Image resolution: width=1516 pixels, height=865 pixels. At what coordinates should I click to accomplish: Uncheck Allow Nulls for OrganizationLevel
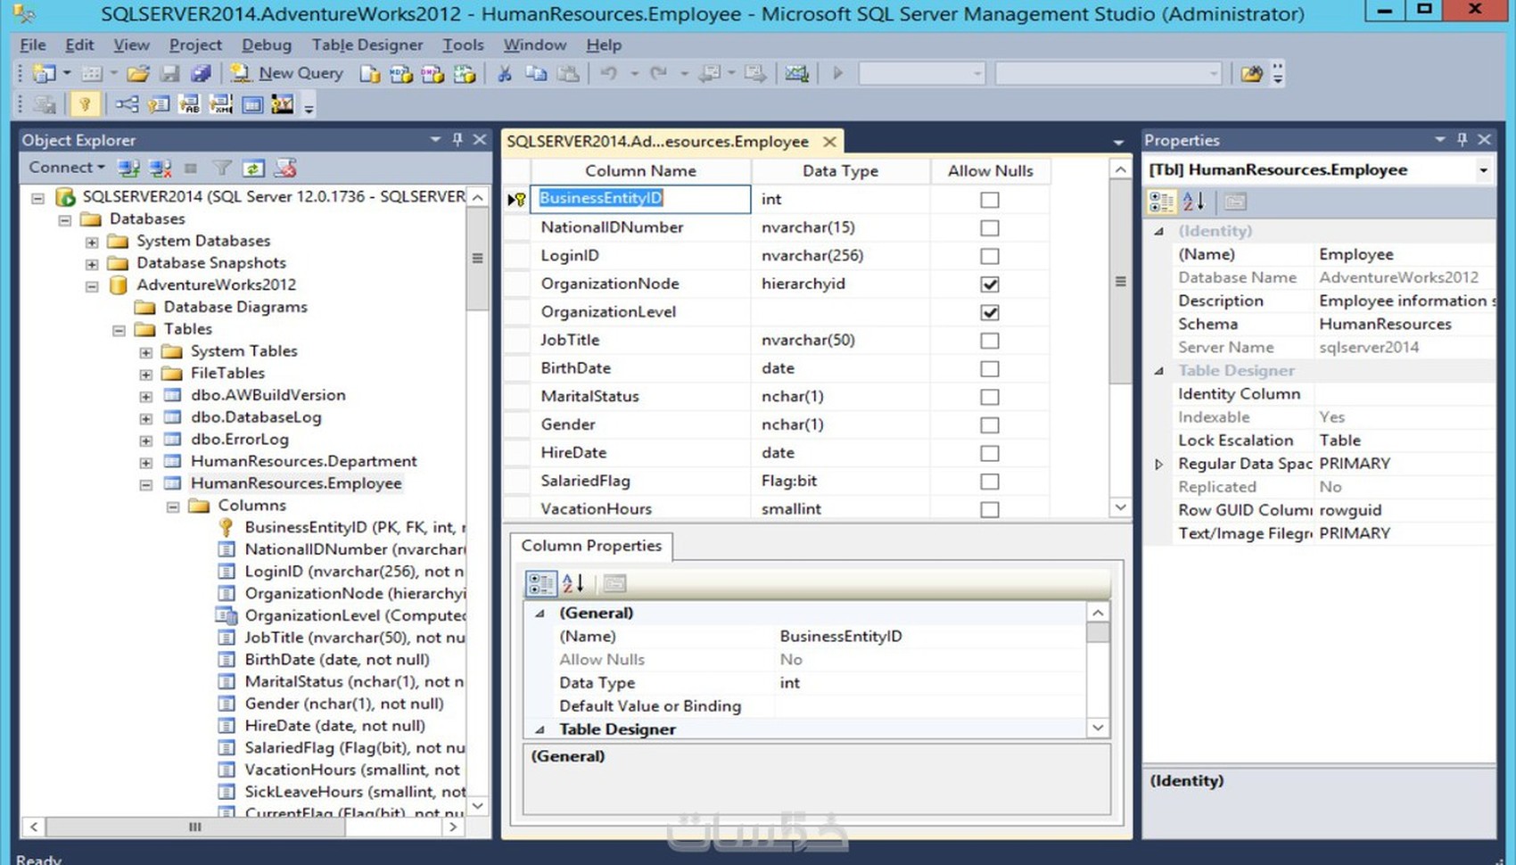(989, 311)
